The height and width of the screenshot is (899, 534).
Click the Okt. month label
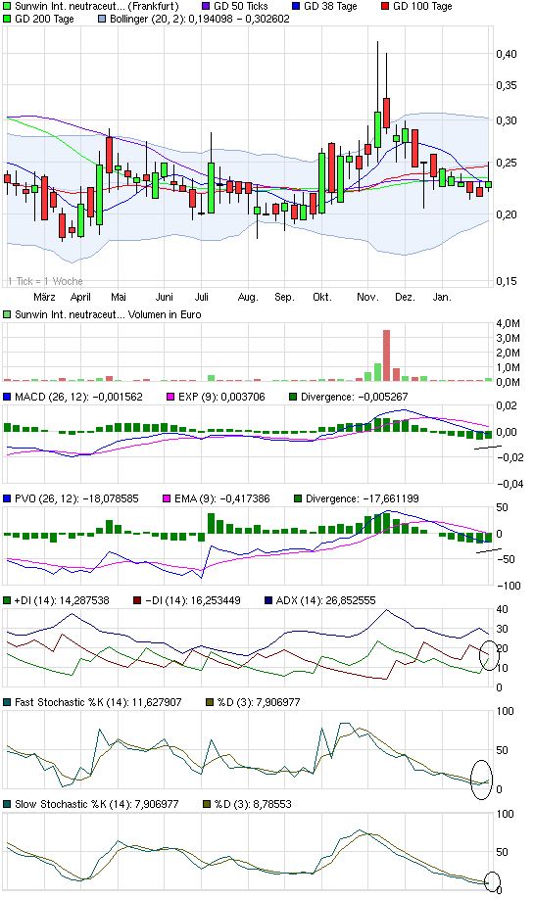(321, 297)
